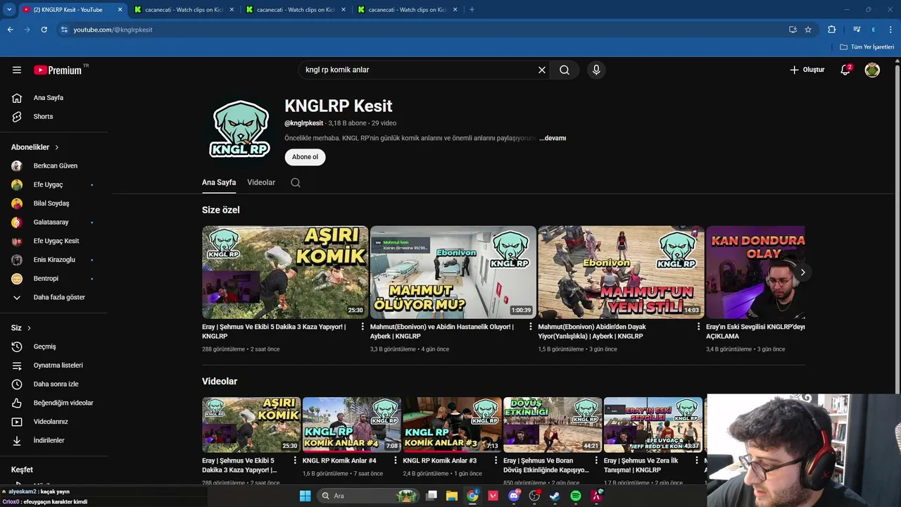
Task: Close the first cacanecati Kick tab
Action: point(232,10)
